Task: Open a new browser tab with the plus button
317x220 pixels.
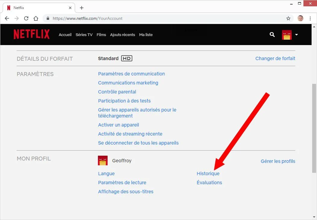Action: click(81, 8)
